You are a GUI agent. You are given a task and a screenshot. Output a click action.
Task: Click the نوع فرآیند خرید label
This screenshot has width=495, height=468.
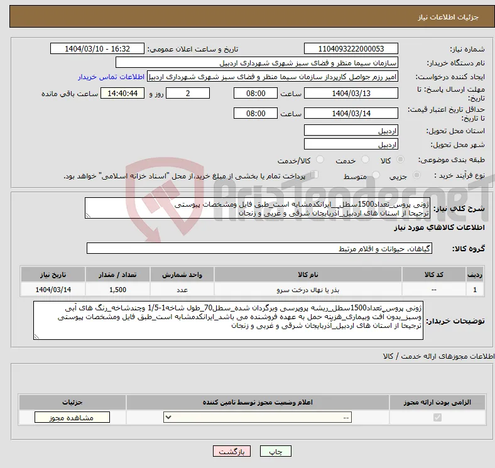click(459, 175)
